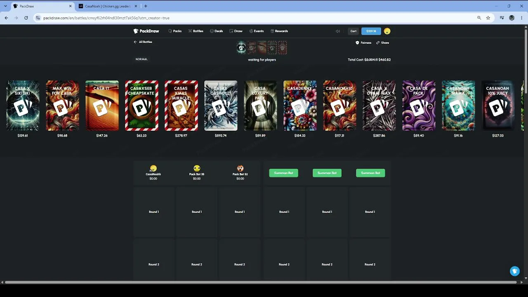Open the Fairness info
Viewport: 528px width, 297px height.
[363, 42]
